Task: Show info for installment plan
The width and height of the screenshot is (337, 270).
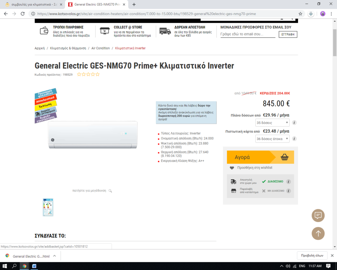Action: (x=294, y=123)
